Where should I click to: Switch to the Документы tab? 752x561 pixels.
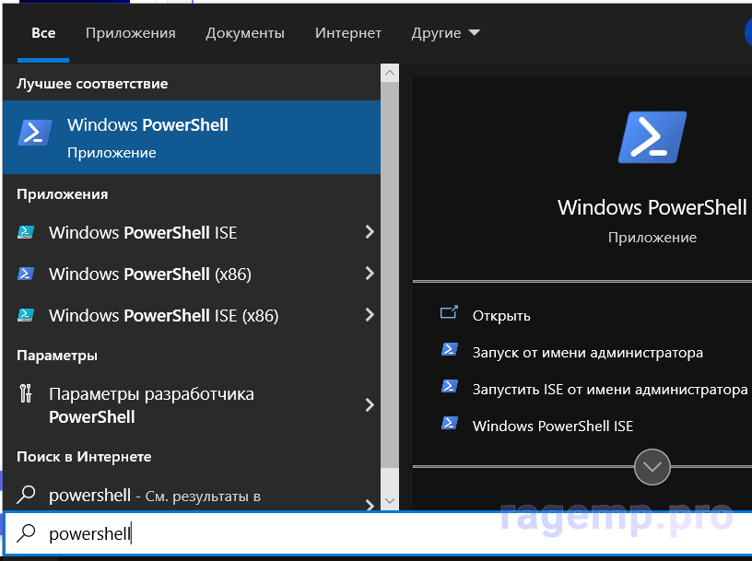(245, 33)
